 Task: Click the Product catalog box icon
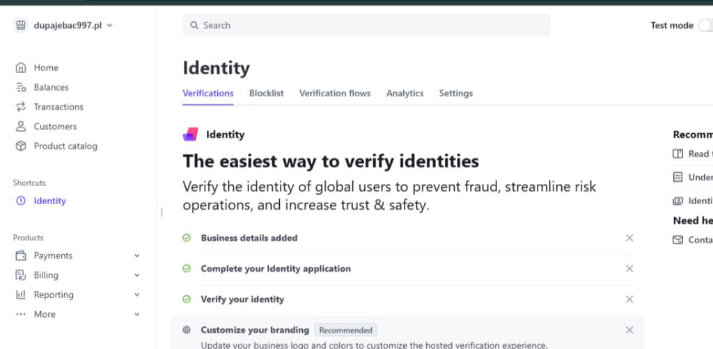point(21,146)
